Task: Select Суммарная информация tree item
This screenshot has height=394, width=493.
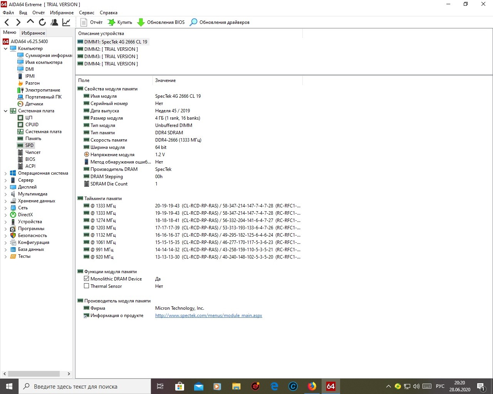Action: [45, 55]
